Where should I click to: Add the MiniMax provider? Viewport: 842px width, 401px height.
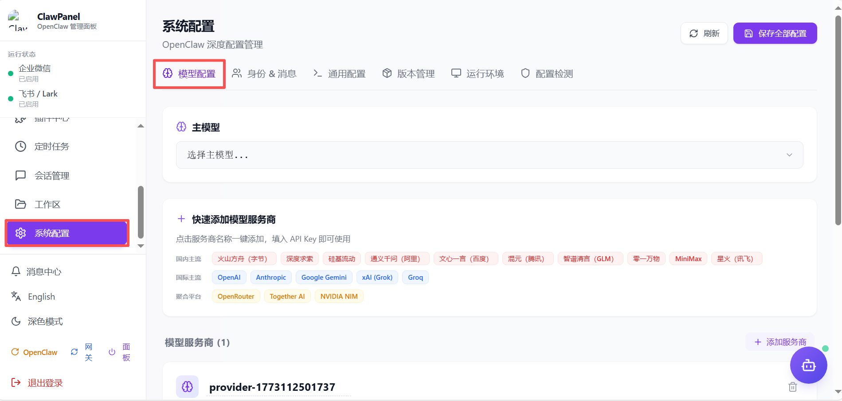pos(689,259)
